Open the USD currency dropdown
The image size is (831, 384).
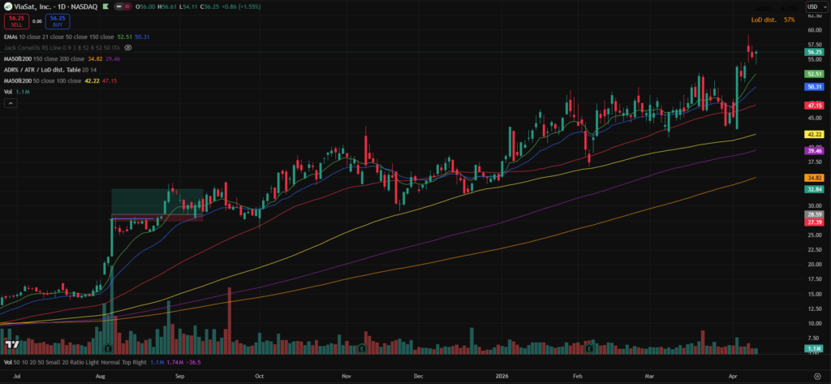click(815, 6)
